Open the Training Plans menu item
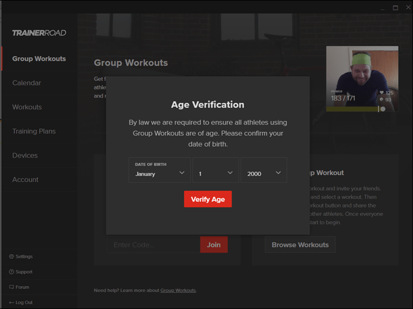 [34, 131]
